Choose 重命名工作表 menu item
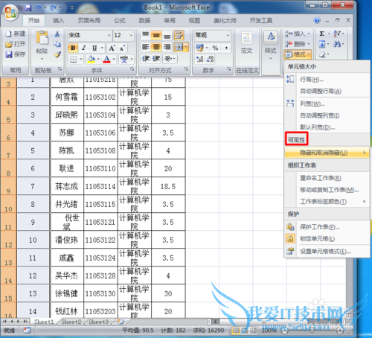The height and width of the screenshot is (338, 372). pyautogui.click(x=327, y=178)
